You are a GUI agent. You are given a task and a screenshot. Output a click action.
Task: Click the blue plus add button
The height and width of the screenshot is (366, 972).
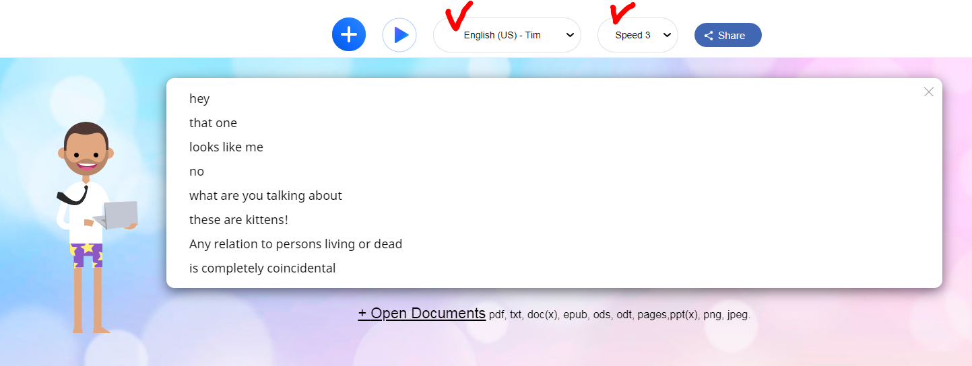349,34
